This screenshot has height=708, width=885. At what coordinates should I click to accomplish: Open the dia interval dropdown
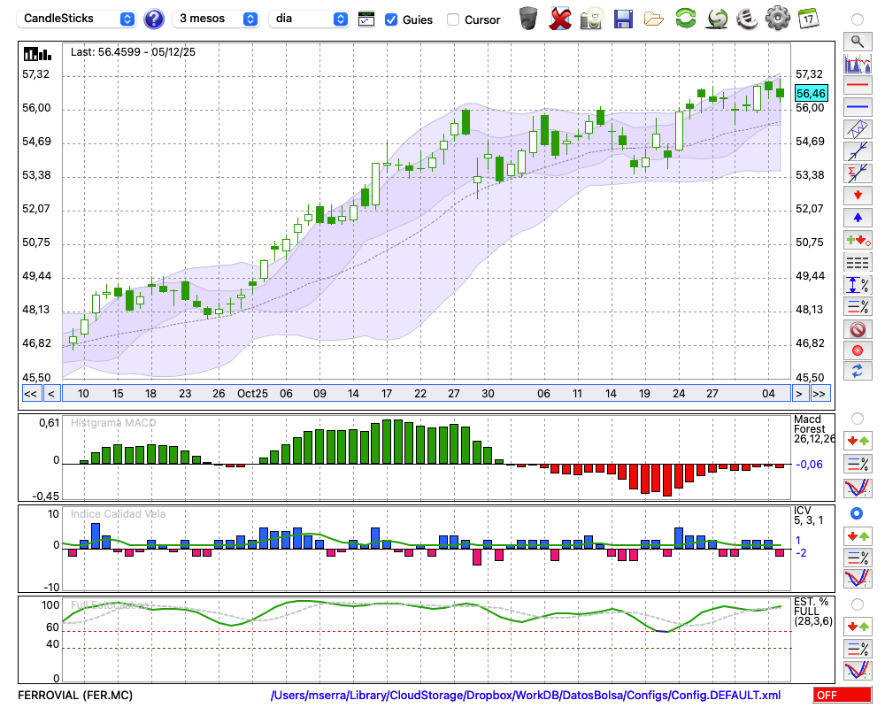pyautogui.click(x=308, y=19)
